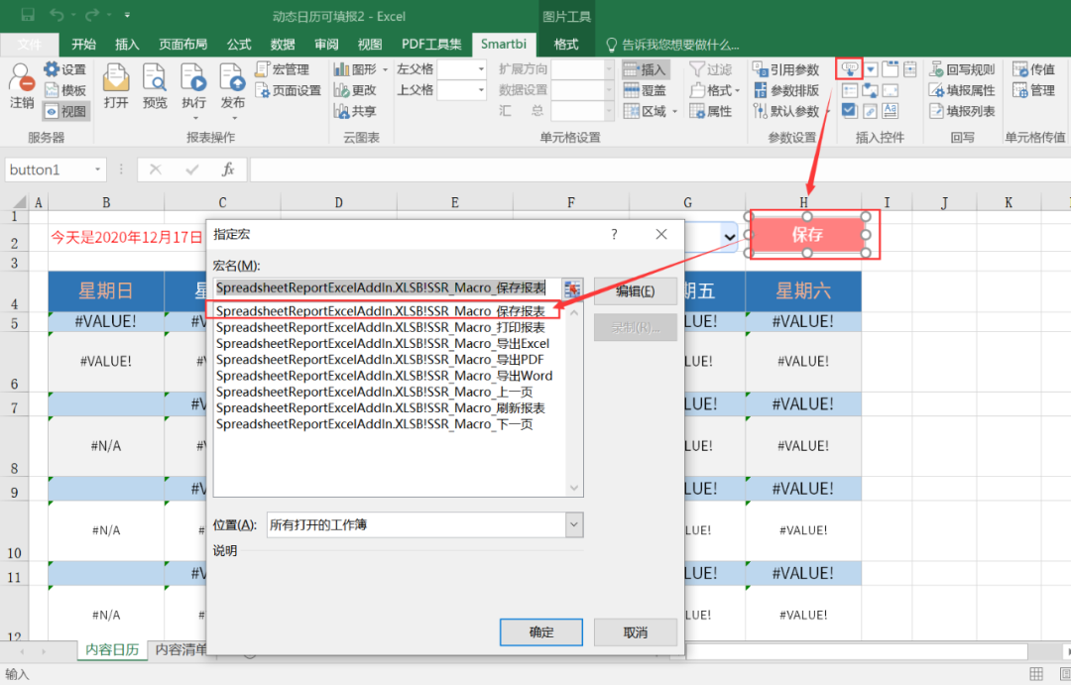Expand the 上父格 combo box

pyautogui.click(x=481, y=90)
